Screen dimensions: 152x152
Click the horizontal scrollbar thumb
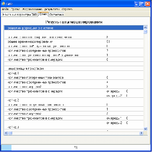tap(10, 133)
